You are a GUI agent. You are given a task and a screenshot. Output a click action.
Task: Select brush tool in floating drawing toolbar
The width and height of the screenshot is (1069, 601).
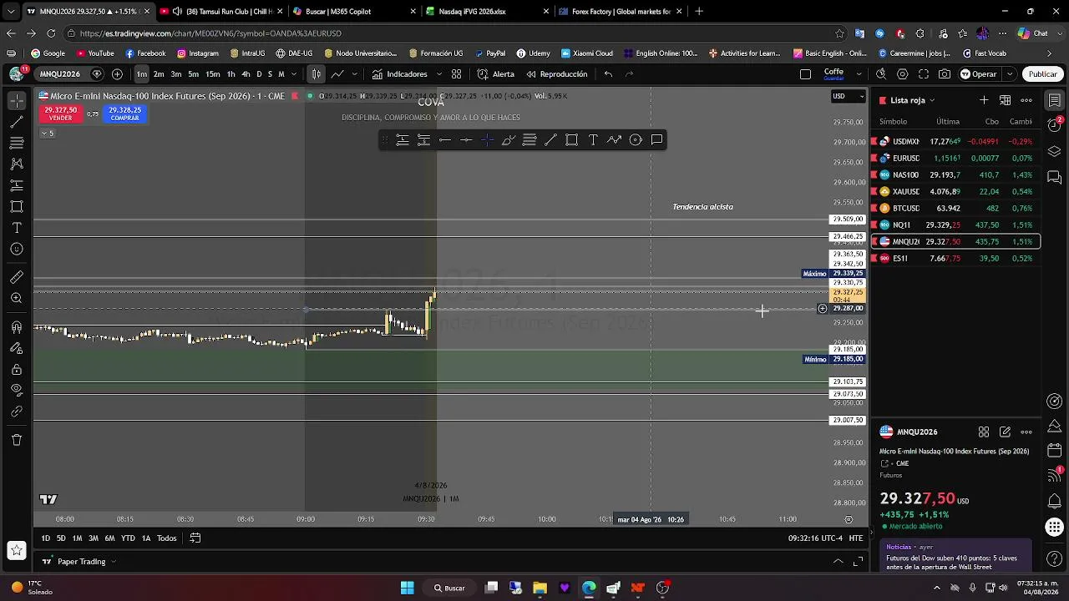[x=508, y=140]
